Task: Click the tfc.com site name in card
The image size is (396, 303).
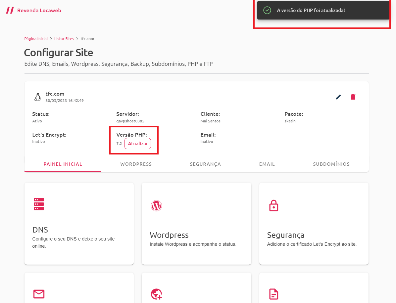Action: coord(55,94)
